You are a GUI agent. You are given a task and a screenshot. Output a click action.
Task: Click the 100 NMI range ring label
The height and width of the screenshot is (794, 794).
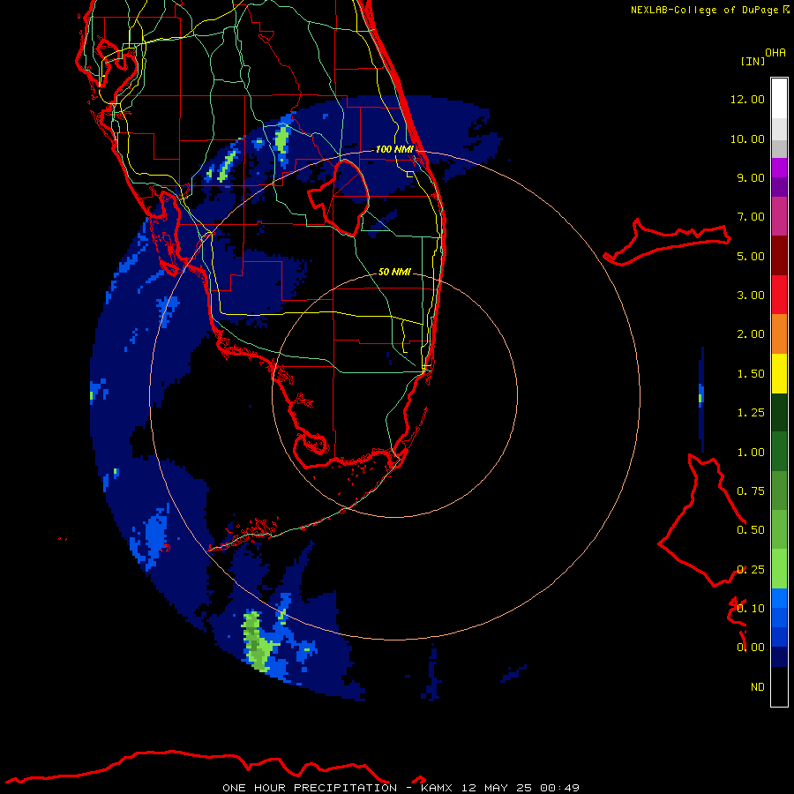[x=394, y=149]
